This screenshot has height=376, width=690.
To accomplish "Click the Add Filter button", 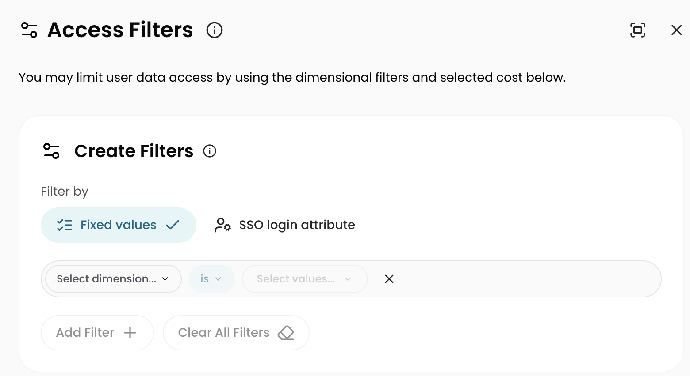I will [x=97, y=333].
